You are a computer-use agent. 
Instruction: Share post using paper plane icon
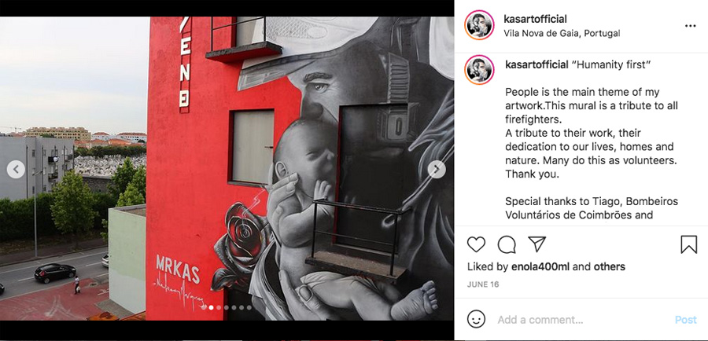point(537,244)
